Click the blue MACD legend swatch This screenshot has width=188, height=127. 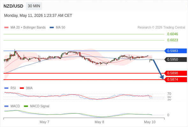(6, 106)
